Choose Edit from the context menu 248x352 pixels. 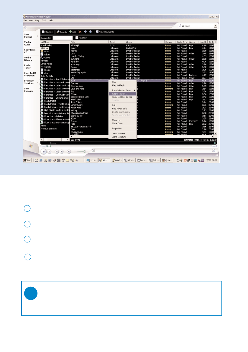tap(123, 105)
